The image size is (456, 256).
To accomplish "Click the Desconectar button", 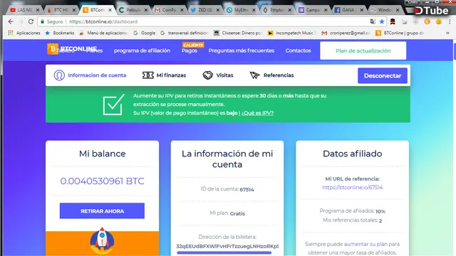I will tap(383, 76).
